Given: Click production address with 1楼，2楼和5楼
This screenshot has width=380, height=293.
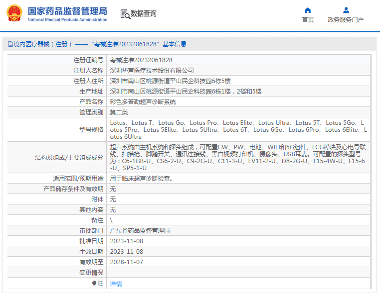Looking at the screenshot, I should coord(186,92).
